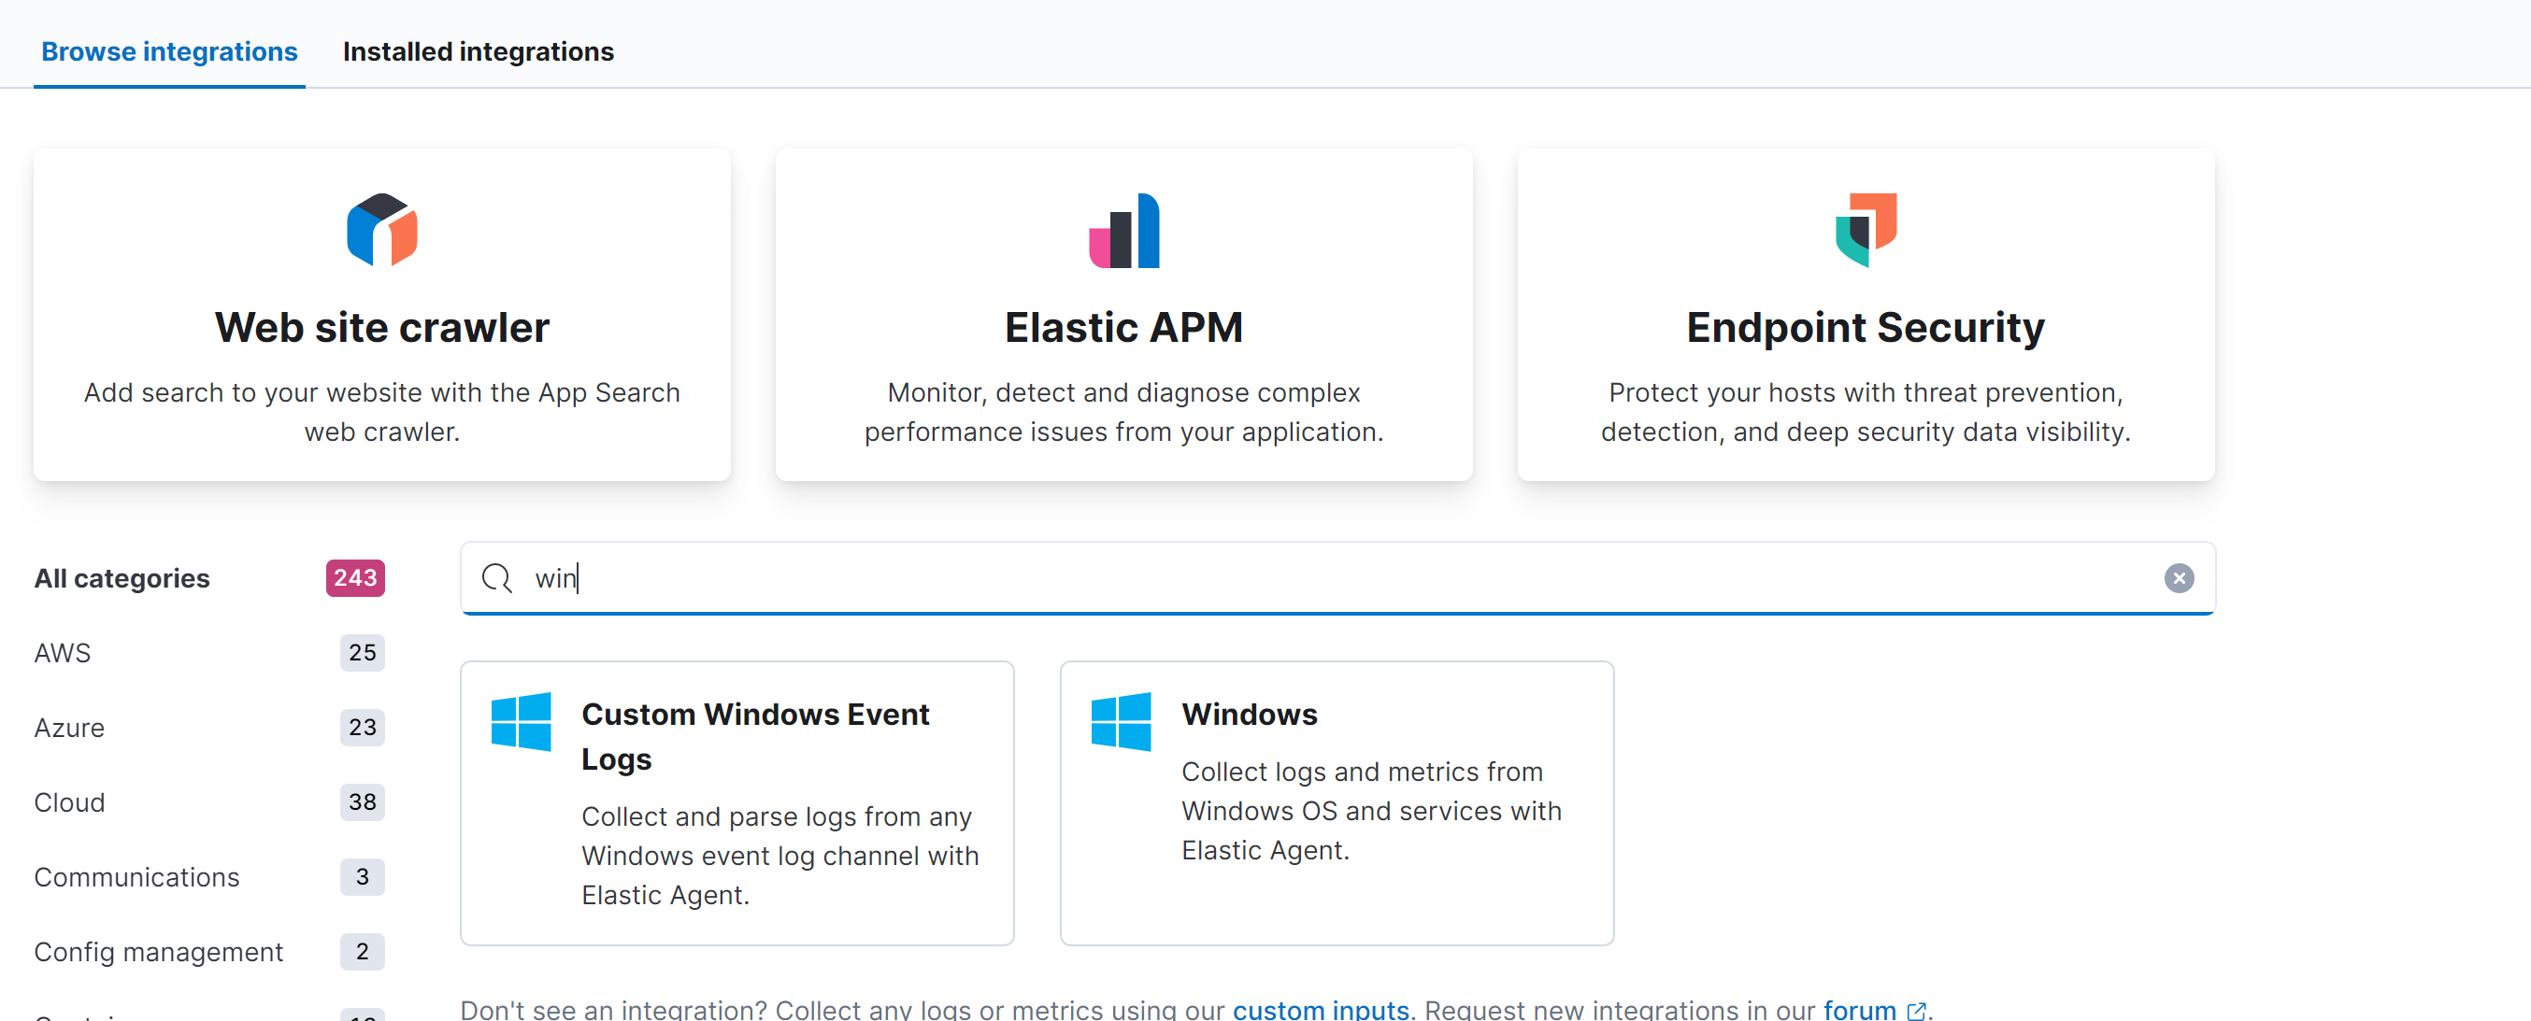Screen dimensions: 2531x1021
Task: Click external link icon next to forum
Action: [1915, 1010]
